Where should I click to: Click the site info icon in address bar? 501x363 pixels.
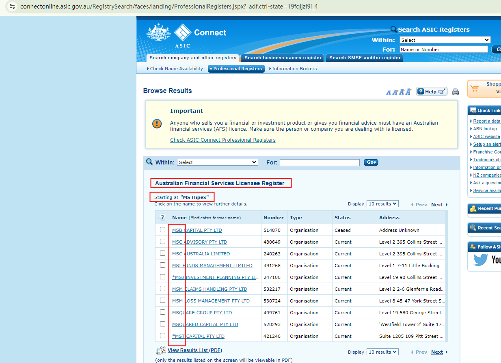(12, 6)
